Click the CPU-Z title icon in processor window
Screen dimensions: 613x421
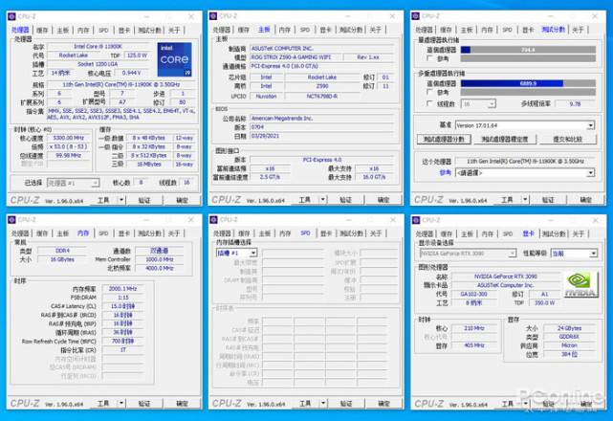pos(11,16)
